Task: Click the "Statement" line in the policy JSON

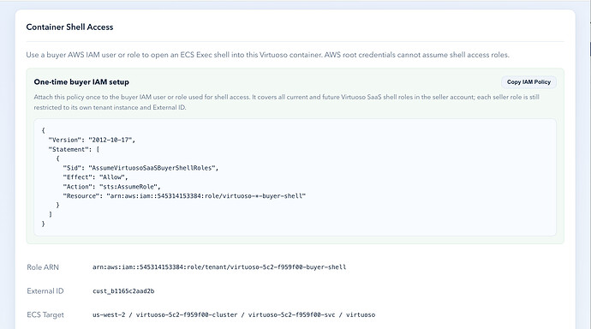Action: click(x=74, y=149)
